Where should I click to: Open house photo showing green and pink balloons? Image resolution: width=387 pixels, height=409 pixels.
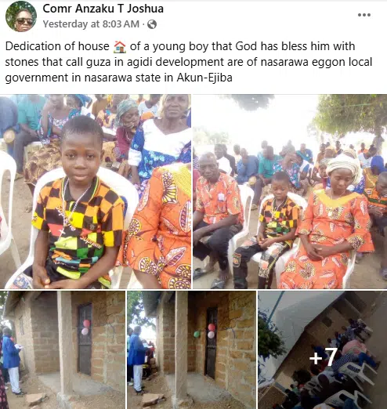pos(191,349)
